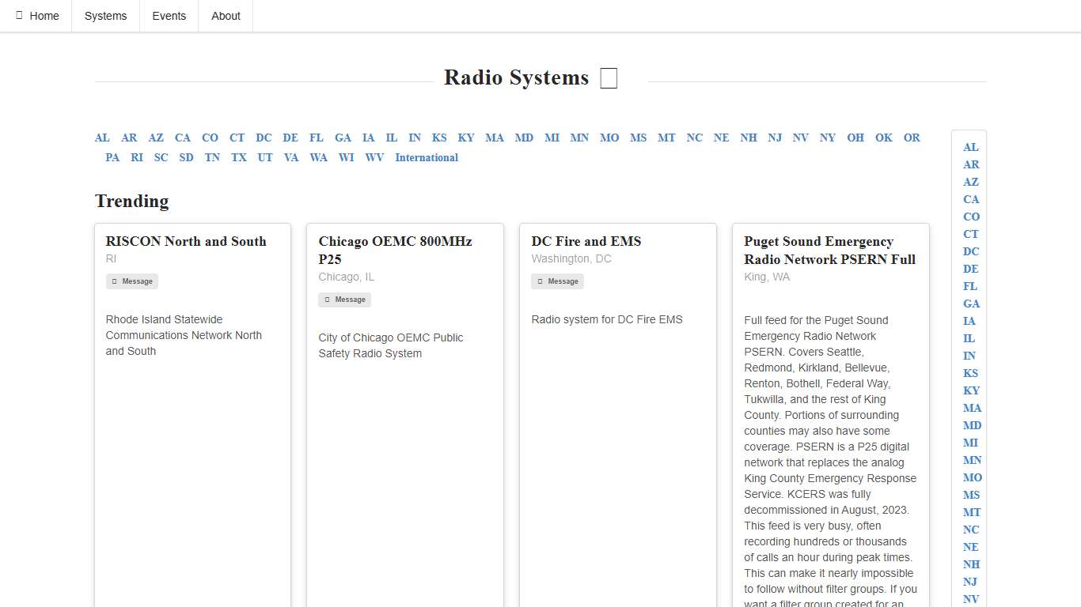Pick MN in the right sidebar list
Image resolution: width=1081 pixels, height=607 pixels.
click(x=972, y=460)
